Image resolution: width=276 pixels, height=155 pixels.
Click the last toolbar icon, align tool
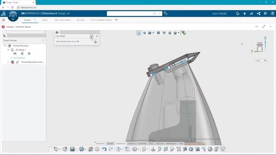tap(223, 149)
